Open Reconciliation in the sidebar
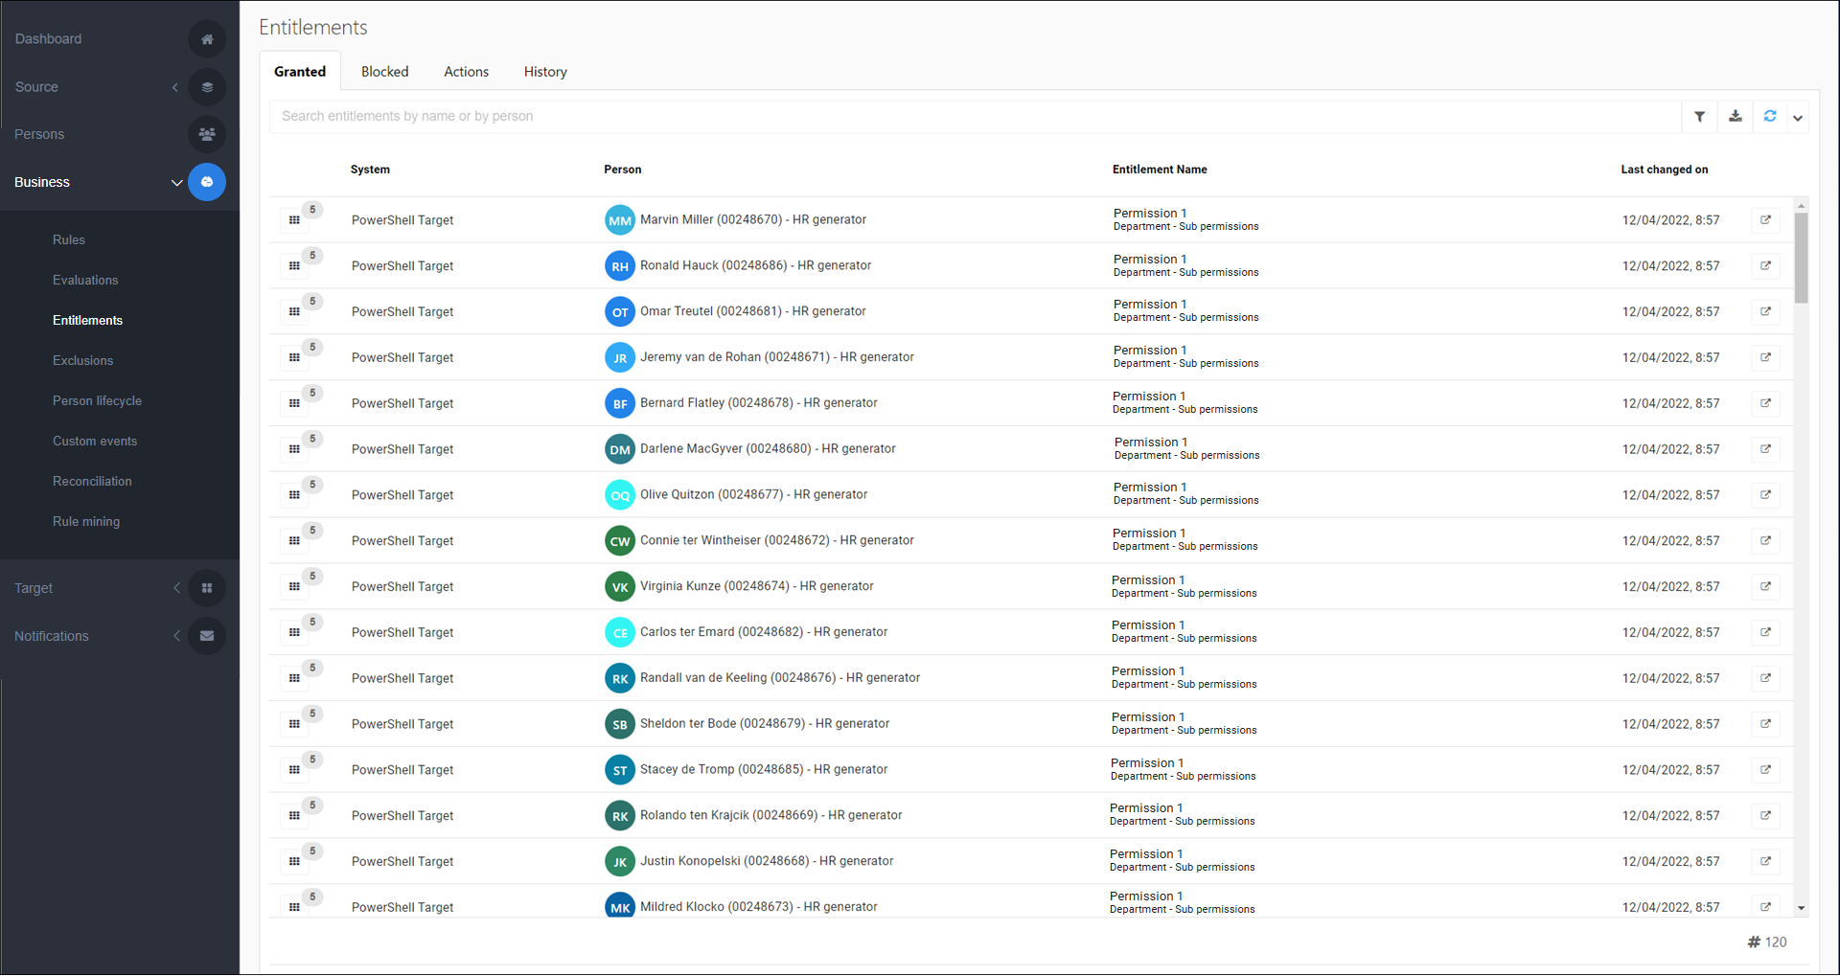Image resolution: width=1840 pixels, height=976 pixels. (x=92, y=482)
